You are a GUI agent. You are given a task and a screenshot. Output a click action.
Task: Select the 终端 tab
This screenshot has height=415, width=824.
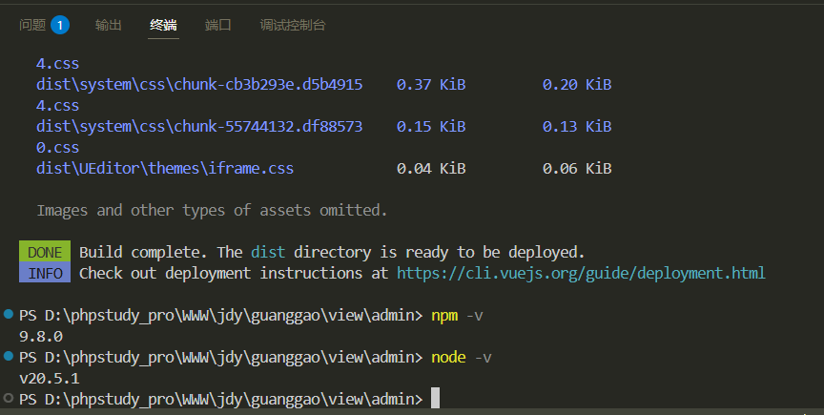163,25
